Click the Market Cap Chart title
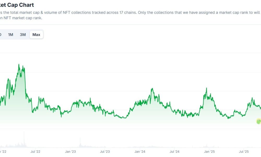The height and width of the screenshot is (157, 261). 17,5
